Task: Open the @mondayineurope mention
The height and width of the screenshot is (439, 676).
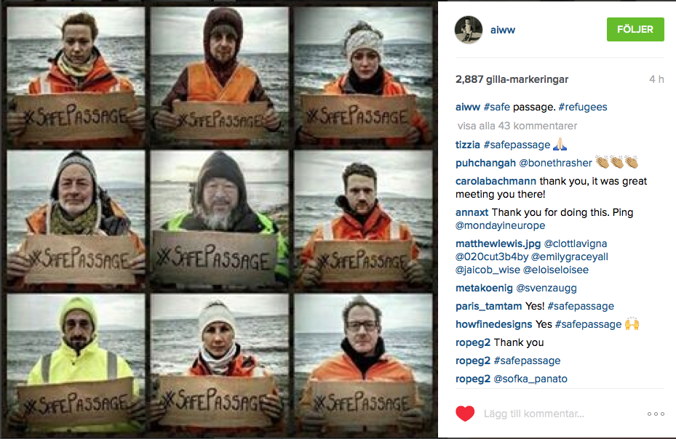Action: coord(500,225)
